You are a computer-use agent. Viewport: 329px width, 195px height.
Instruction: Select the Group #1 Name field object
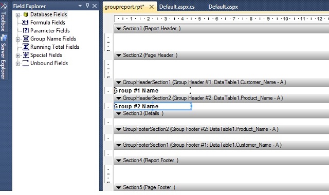point(153,91)
